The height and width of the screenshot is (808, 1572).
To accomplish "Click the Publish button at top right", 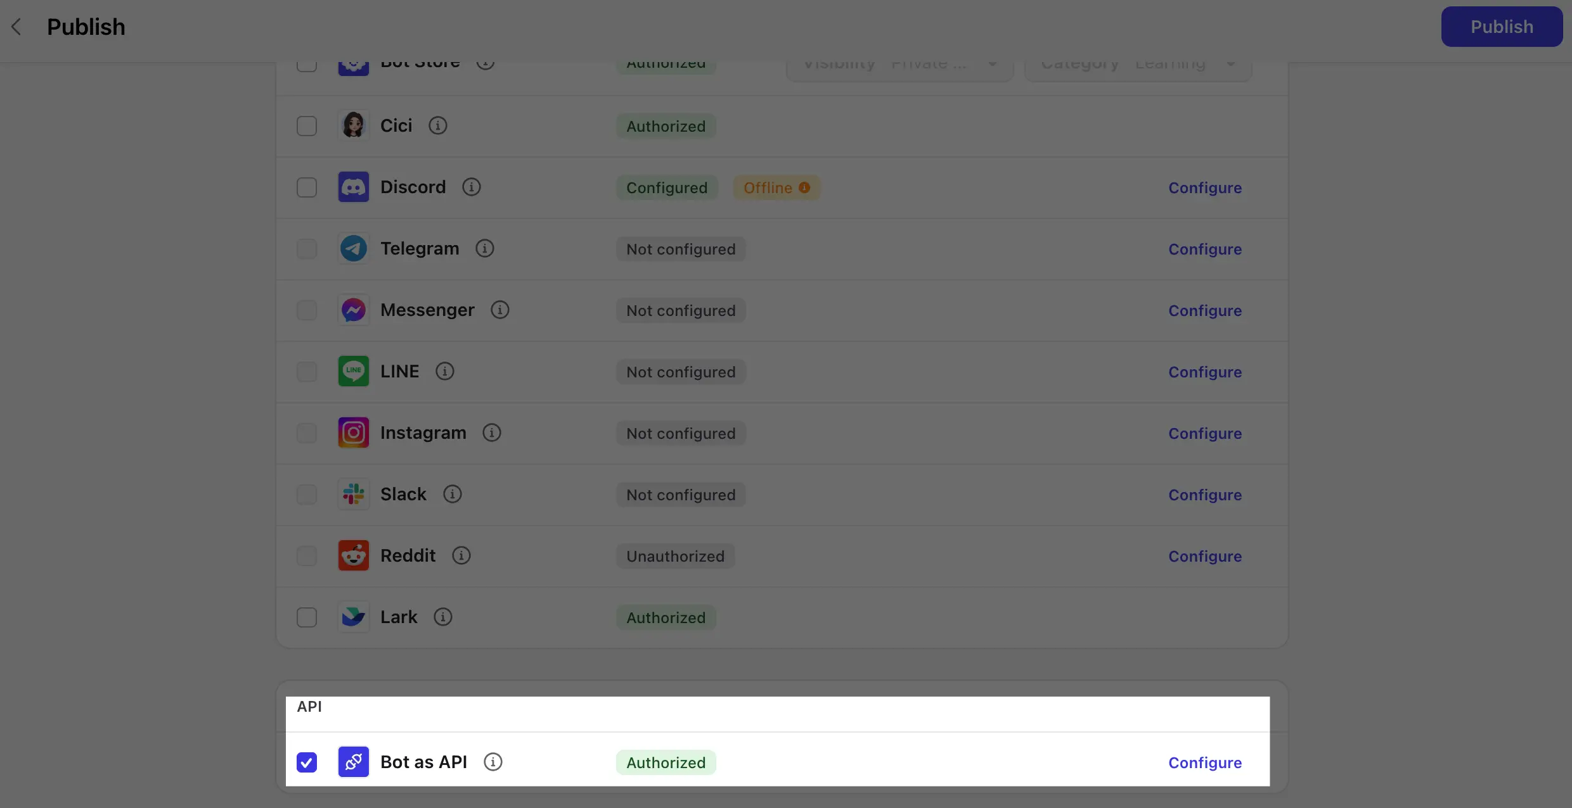I will (x=1501, y=27).
